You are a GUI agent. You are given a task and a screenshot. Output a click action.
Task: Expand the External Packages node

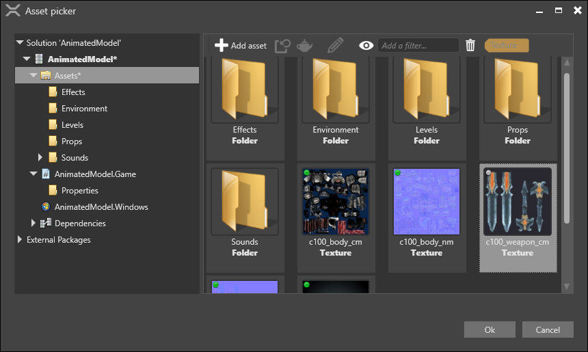click(x=20, y=240)
